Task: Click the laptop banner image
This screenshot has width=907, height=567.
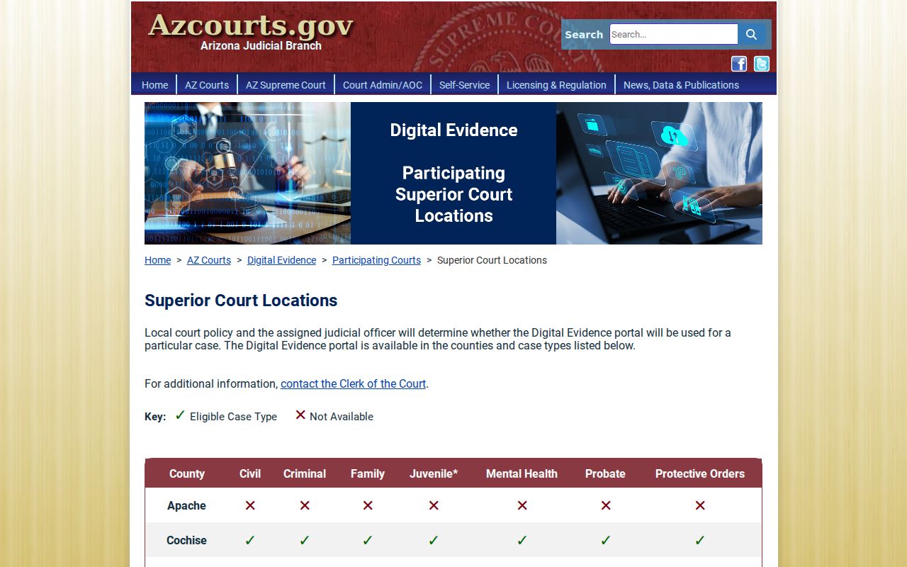Action: point(659,173)
